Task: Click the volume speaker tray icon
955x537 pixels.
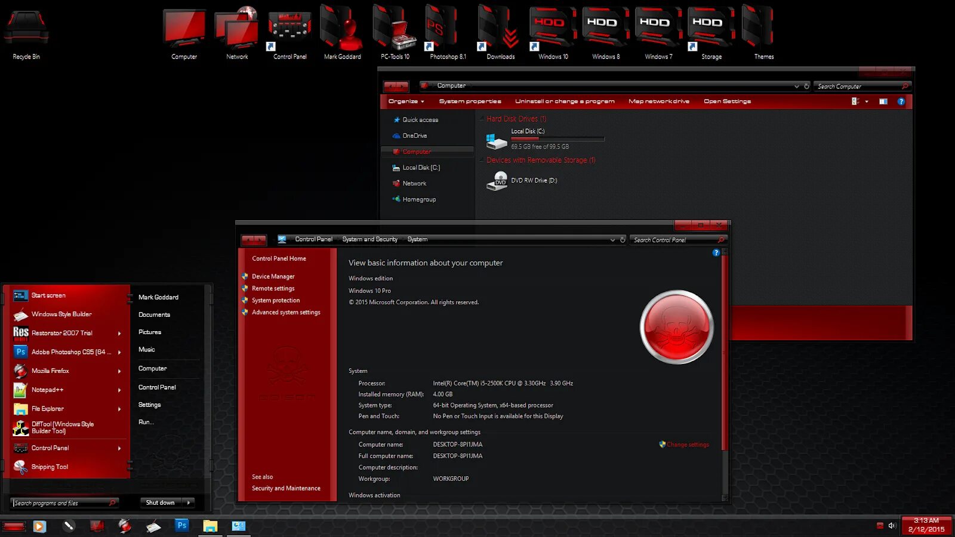Action: pos(892,526)
